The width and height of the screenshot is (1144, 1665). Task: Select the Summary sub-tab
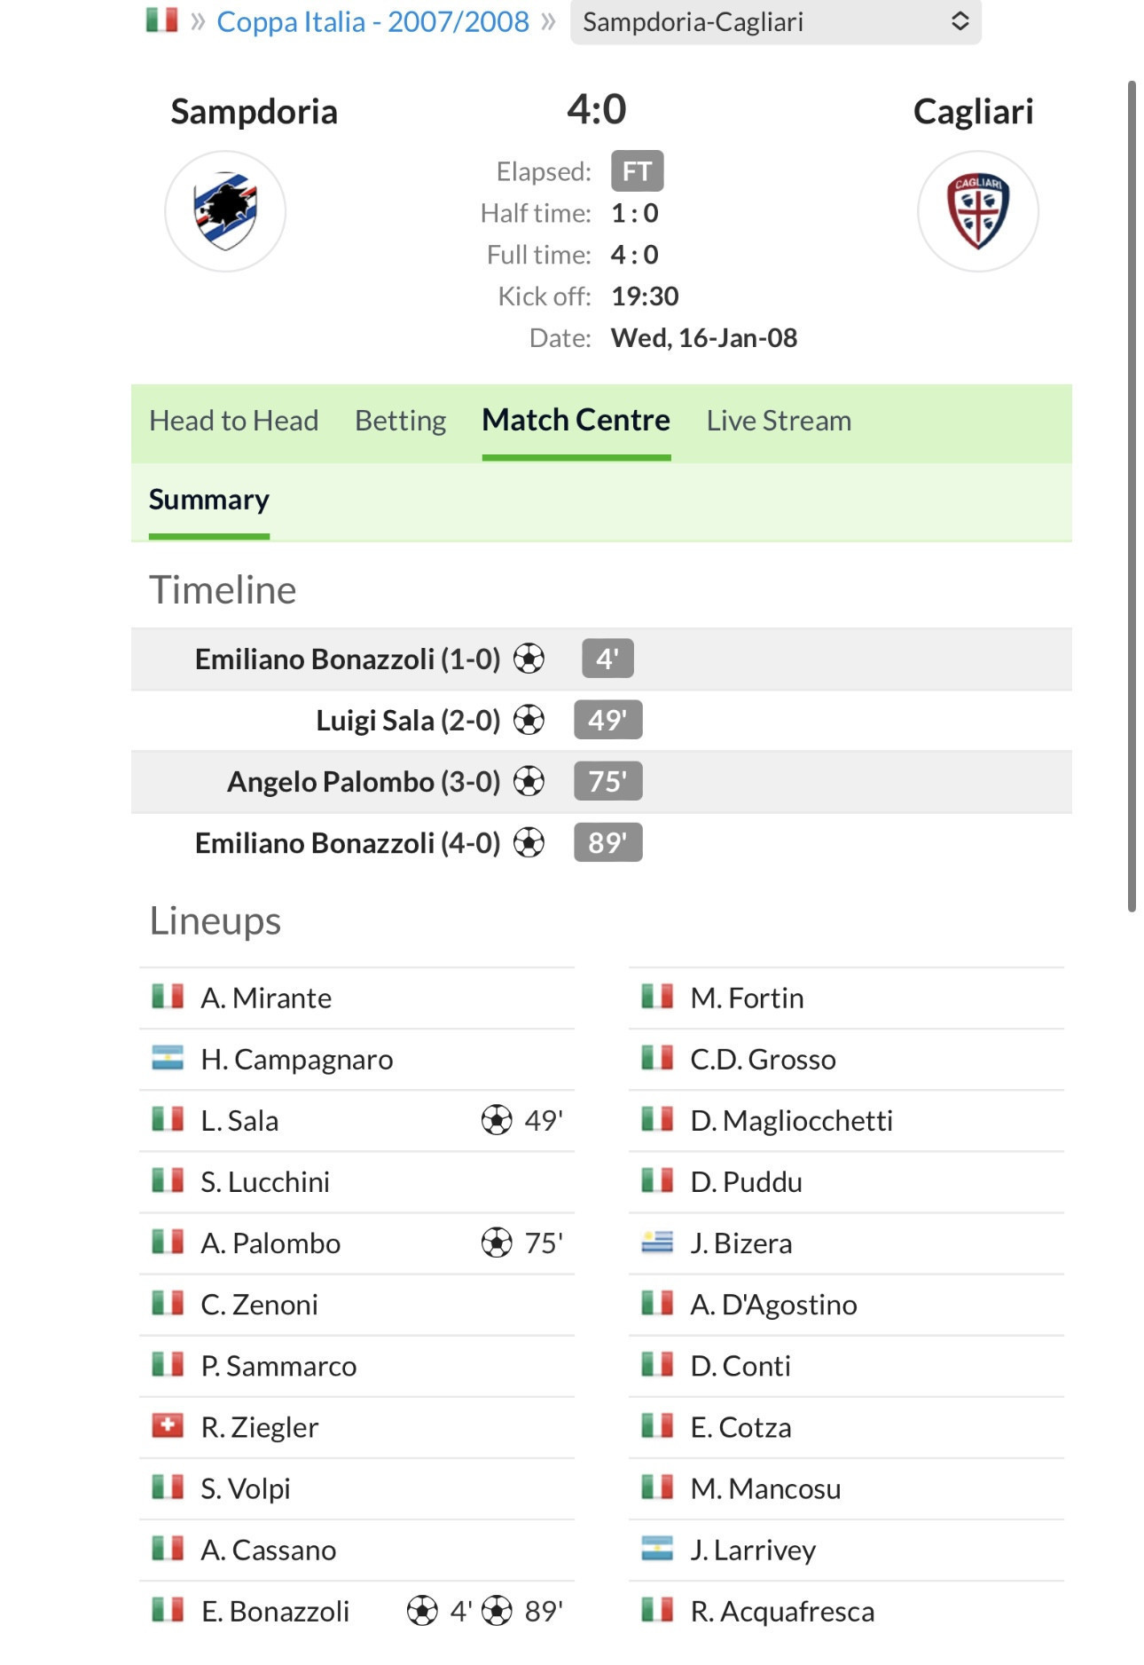pos(209,501)
